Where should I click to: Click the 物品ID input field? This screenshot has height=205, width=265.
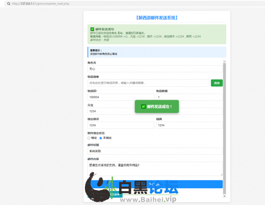click(x=121, y=97)
